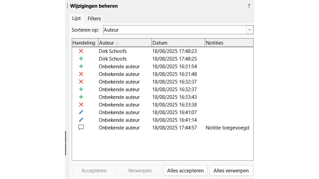Sort by the Auteur column header
The height and width of the screenshot is (179, 319).
coord(124,43)
